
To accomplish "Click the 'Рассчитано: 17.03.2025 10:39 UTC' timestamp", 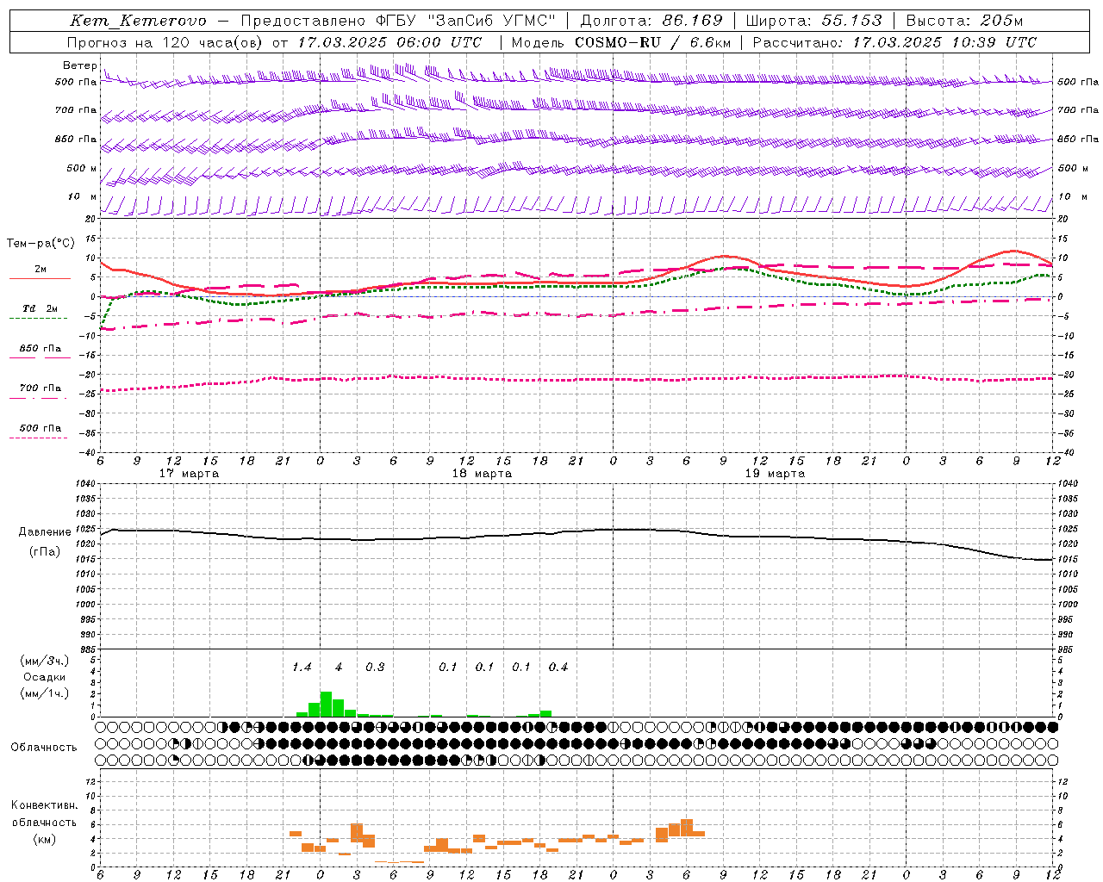I will [894, 42].
